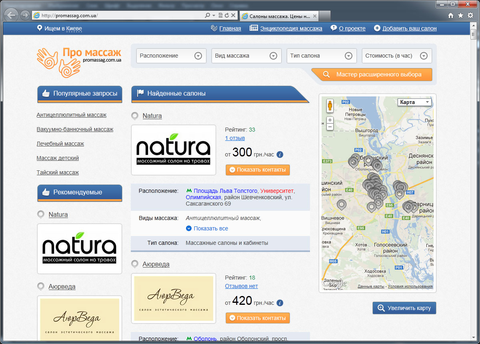The width and height of the screenshot is (480, 344).
Task: Open О проекте menu link
Action: coord(352,28)
